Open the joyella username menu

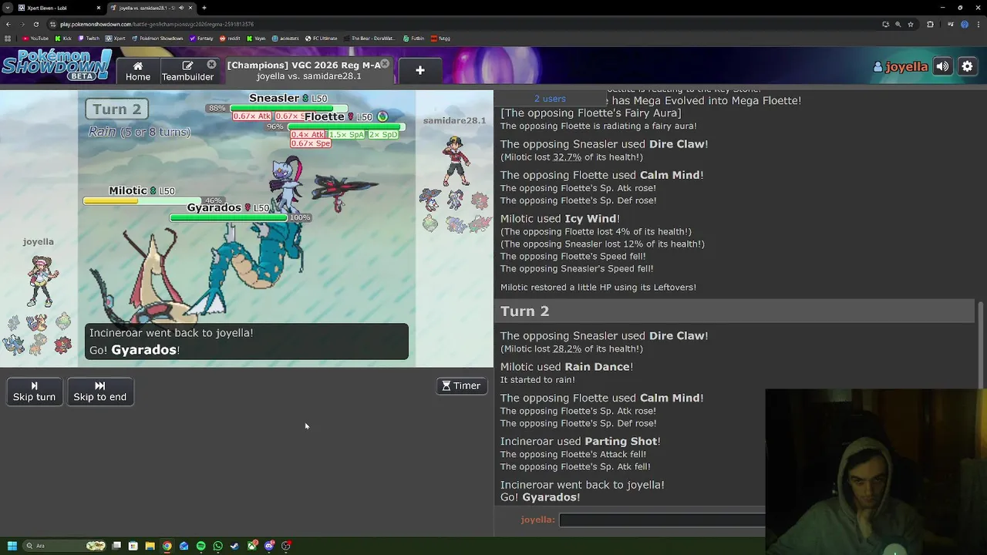(900, 66)
